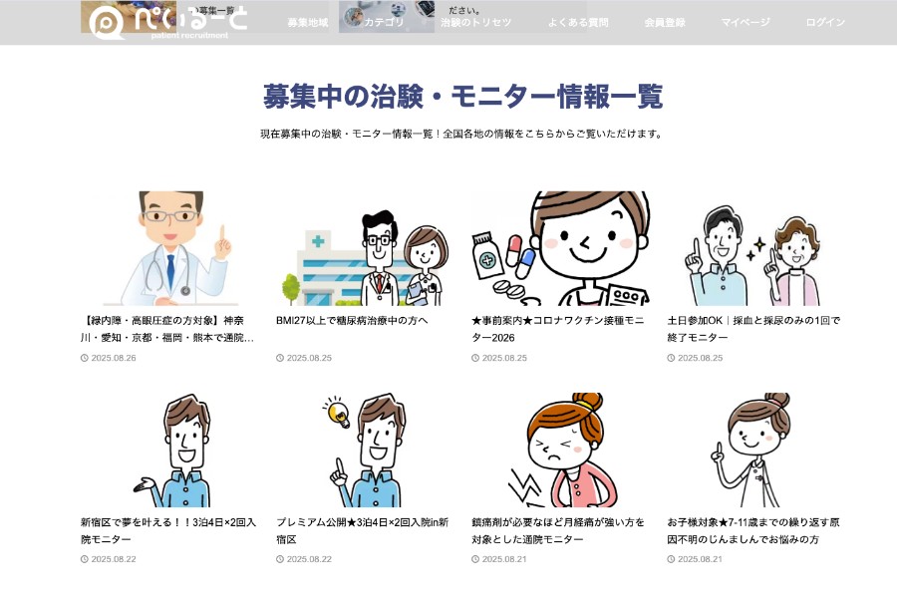Open BMI27以上で糖尿病治療中の方へ article
This screenshot has width=897, height=605.
click(x=352, y=321)
